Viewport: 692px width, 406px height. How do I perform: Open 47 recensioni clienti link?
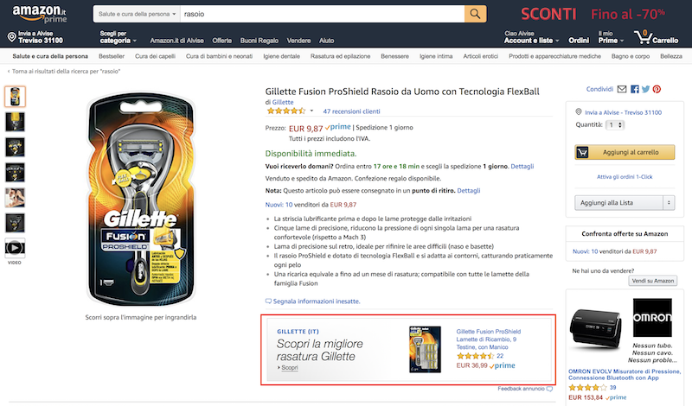pyautogui.click(x=351, y=111)
